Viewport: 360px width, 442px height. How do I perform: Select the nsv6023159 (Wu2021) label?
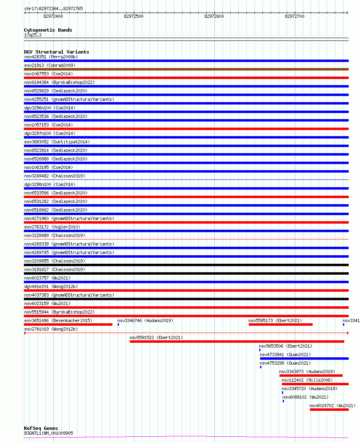point(47,303)
